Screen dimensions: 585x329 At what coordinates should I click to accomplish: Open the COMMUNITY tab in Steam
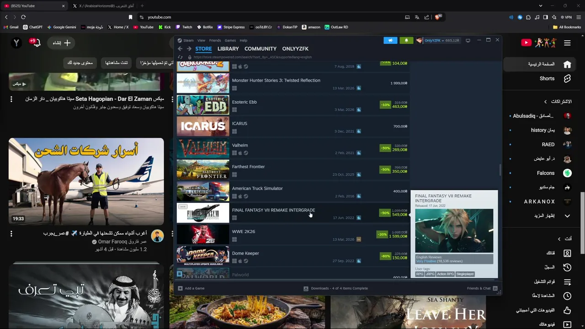pyautogui.click(x=261, y=48)
